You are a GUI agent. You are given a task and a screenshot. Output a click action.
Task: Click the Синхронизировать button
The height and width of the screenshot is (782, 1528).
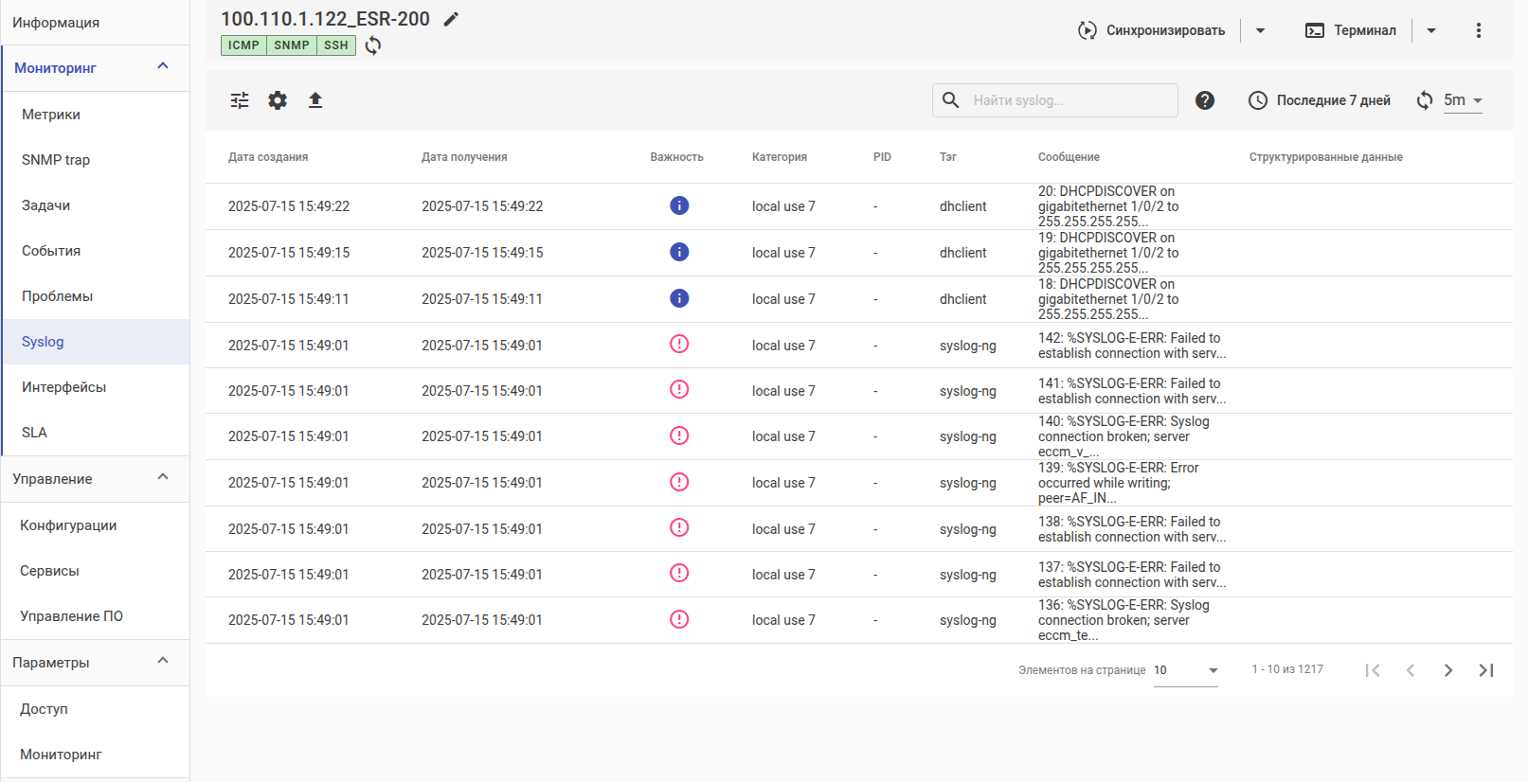1152,30
